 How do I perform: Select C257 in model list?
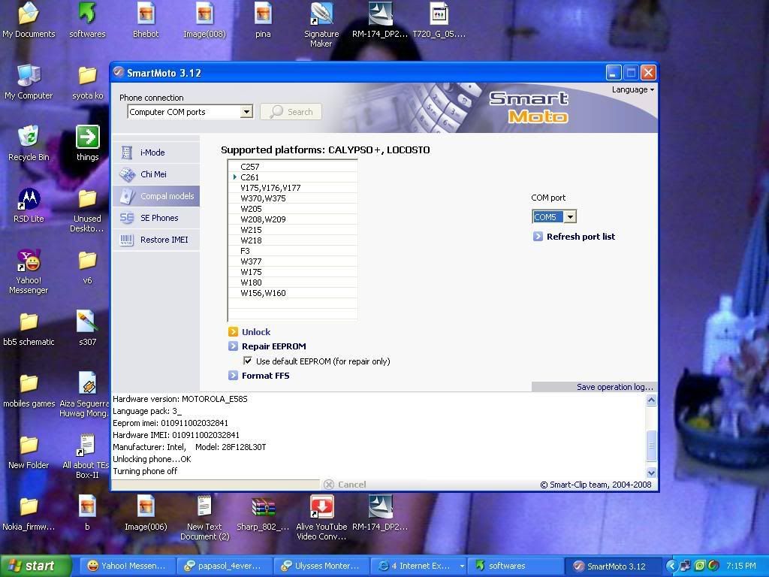293,167
